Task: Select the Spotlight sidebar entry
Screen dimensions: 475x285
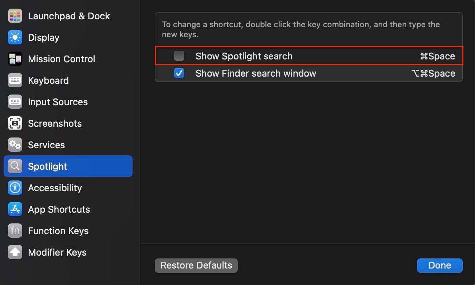Action: click(68, 166)
